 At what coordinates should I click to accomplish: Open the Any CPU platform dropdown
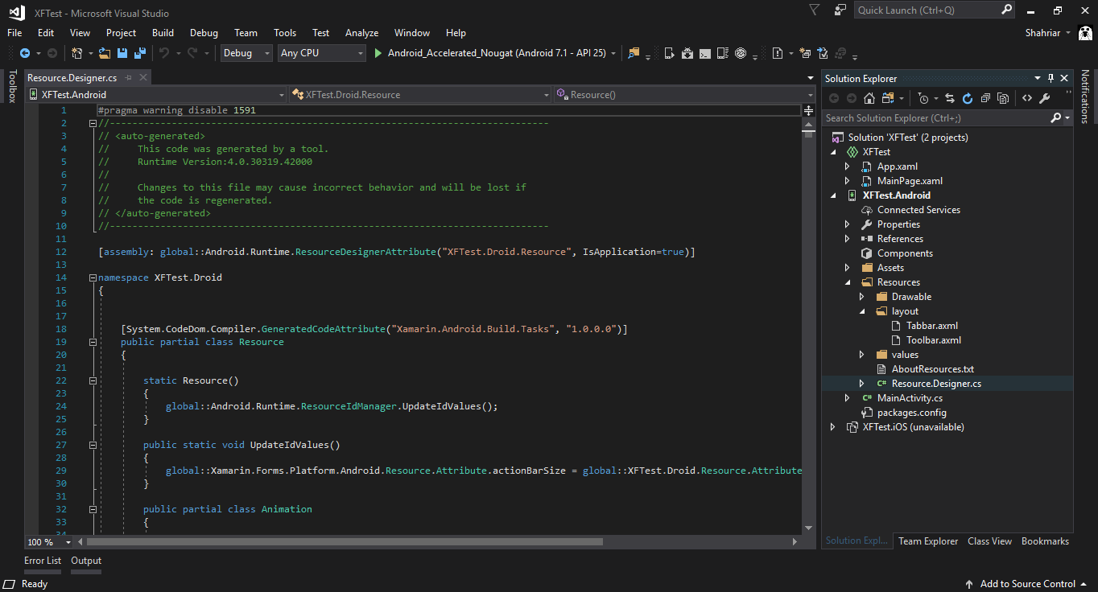[321, 53]
